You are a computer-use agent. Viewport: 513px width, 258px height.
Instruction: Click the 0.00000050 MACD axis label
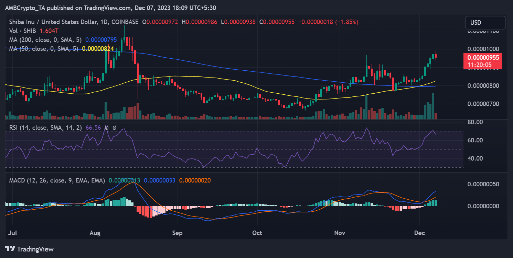[484, 185]
